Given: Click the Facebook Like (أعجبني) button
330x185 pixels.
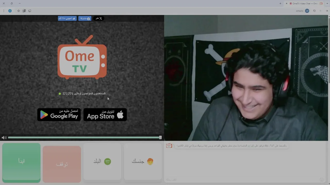Looking at the screenshot, I should (x=67, y=18).
